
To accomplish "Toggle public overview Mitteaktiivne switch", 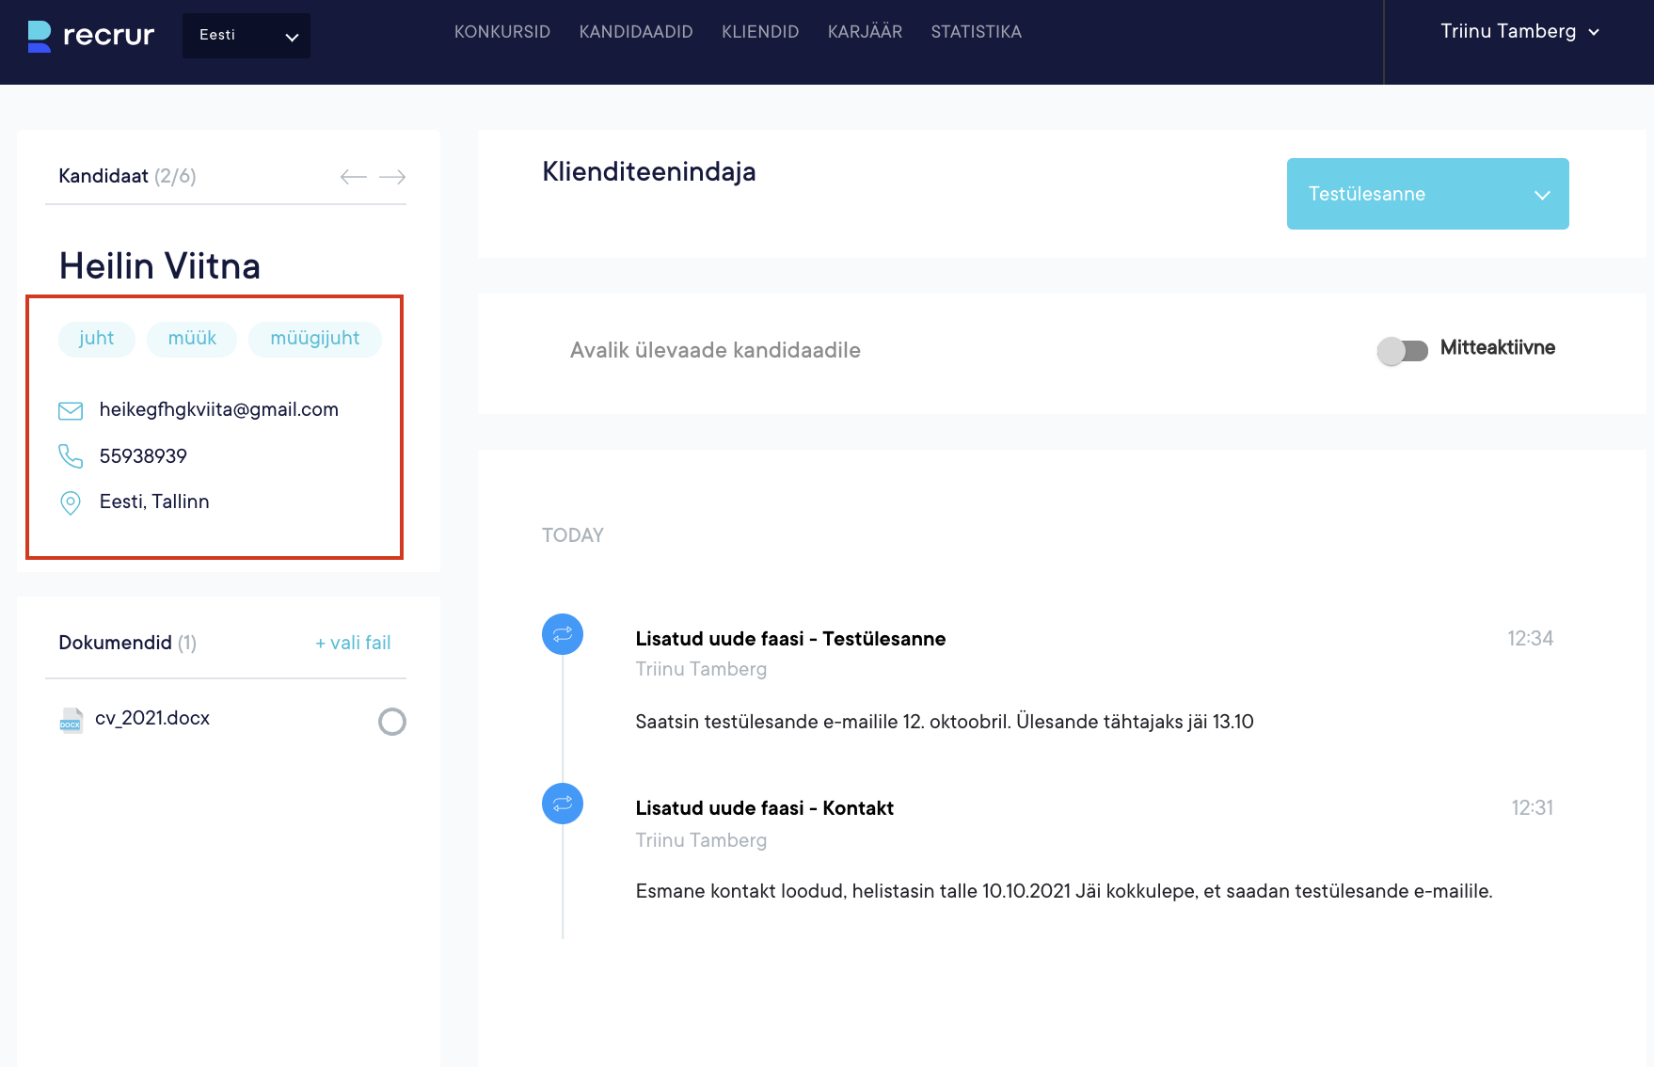I will (1402, 351).
